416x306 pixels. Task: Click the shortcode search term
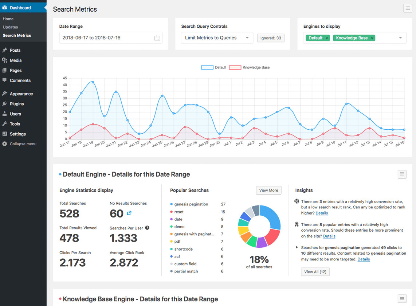(x=183, y=249)
